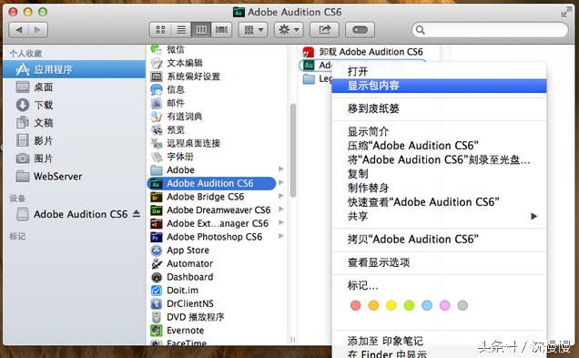Expand the Adobe Bridge CS6 arrow
This screenshot has height=358, width=579.
pos(281,196)
